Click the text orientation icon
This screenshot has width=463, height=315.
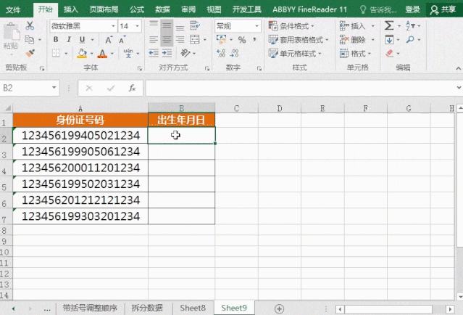[185, 53]
